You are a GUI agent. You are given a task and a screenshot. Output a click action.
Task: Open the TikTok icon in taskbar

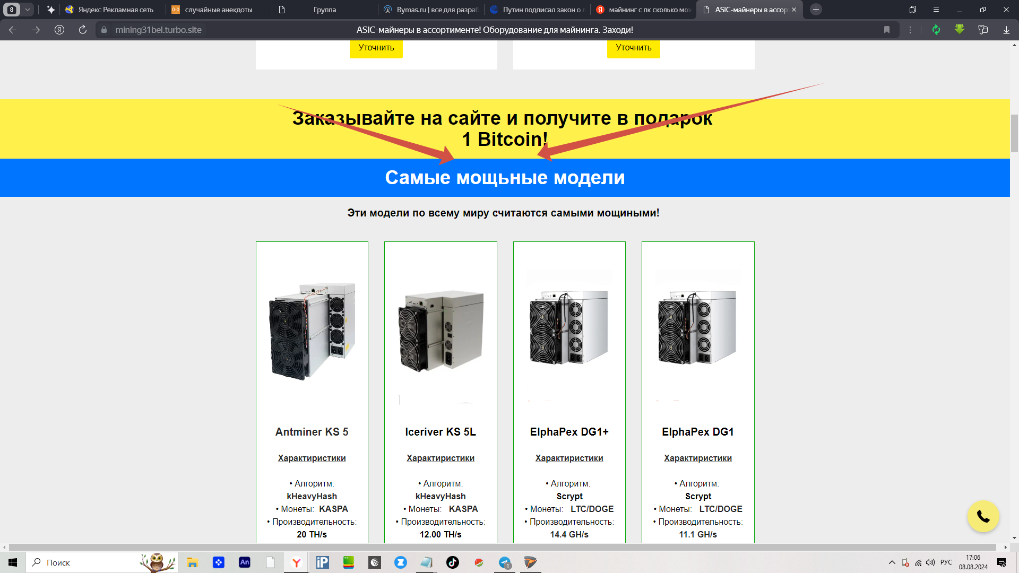452,562
